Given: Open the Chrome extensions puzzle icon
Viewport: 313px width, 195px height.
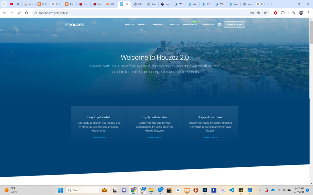Looking at the screenshot, I should pos(283,13).
